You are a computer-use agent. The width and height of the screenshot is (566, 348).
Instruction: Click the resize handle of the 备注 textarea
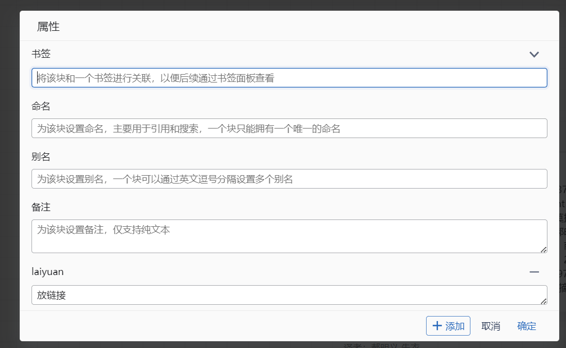pos(544,250)
